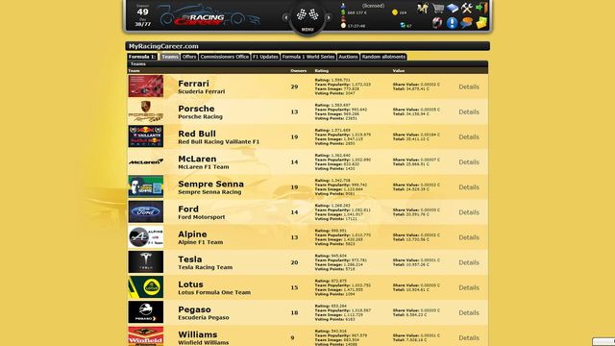Click the driver profile icon in header
This screenshot has height=346, width=615.
[x=343, y=6]
